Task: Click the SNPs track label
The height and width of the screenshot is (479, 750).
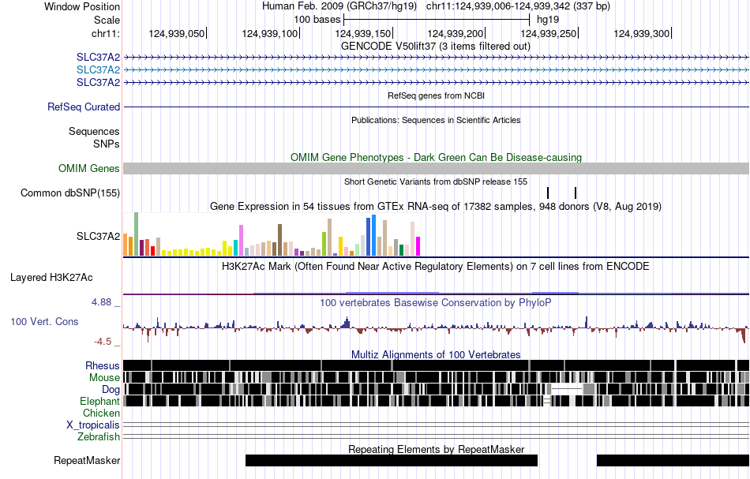Action: (x=107, y=144)
